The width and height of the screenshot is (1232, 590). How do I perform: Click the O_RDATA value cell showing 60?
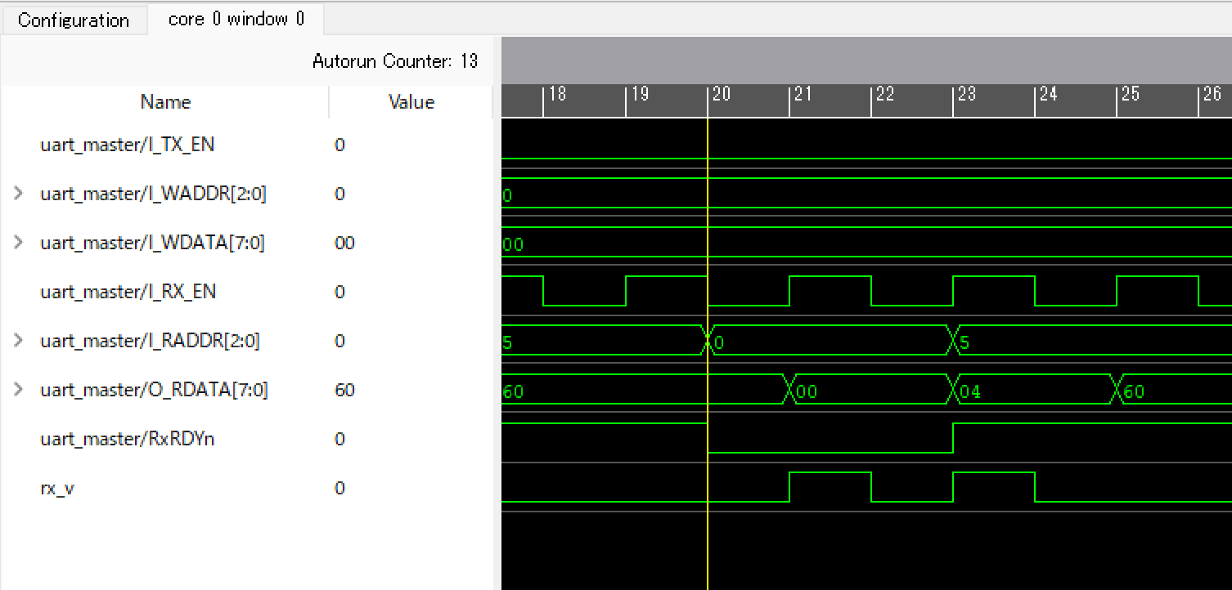[344, 390]
